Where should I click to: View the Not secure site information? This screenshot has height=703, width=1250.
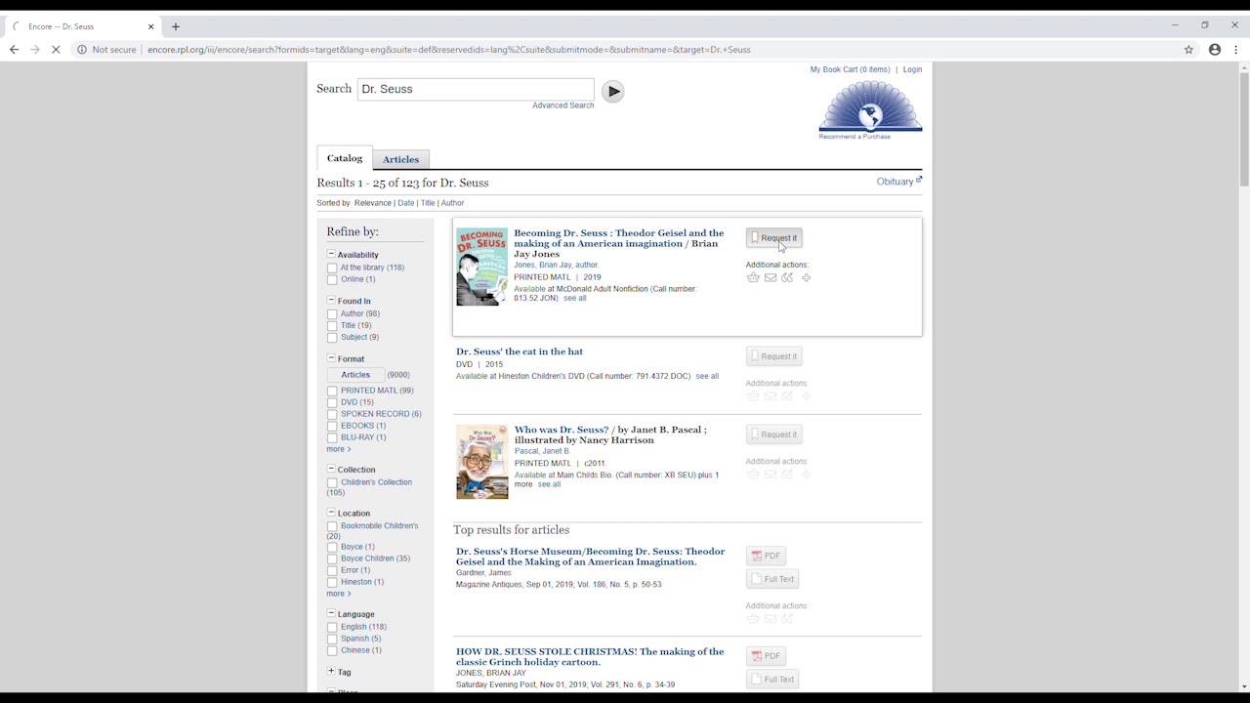click(107, 50)
